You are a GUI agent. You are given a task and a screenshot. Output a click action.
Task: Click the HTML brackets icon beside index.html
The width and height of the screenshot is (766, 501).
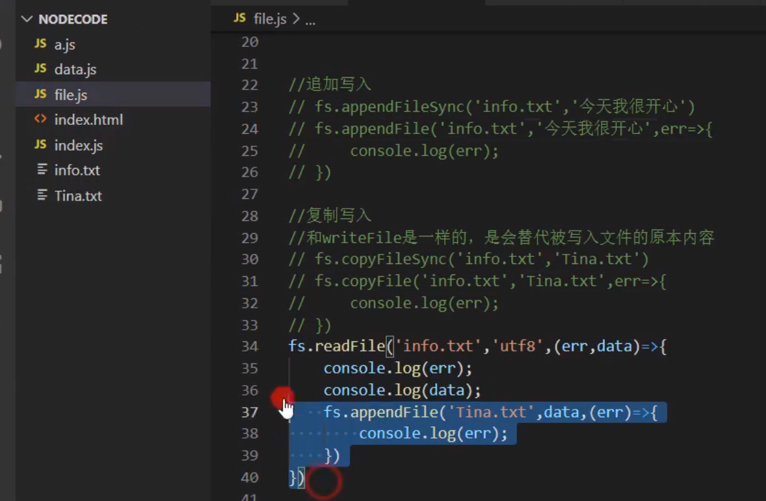click(x=41, y=118)
